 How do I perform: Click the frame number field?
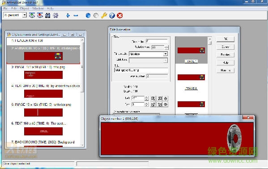coord(157,76)
